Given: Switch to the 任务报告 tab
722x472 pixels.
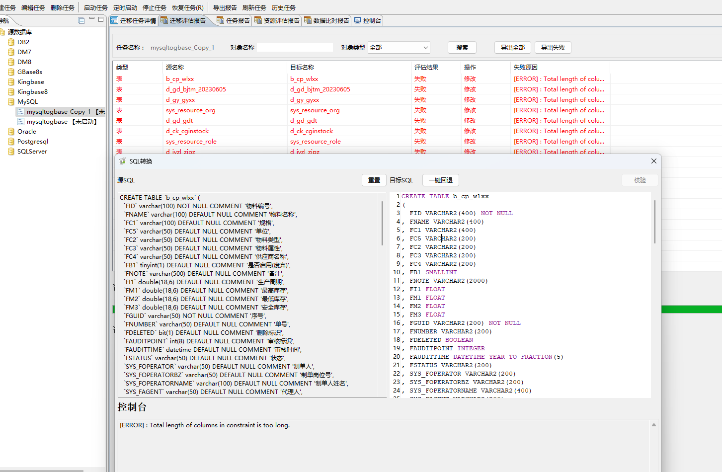Looking at the screenshot, I should [x=234, y=20].
